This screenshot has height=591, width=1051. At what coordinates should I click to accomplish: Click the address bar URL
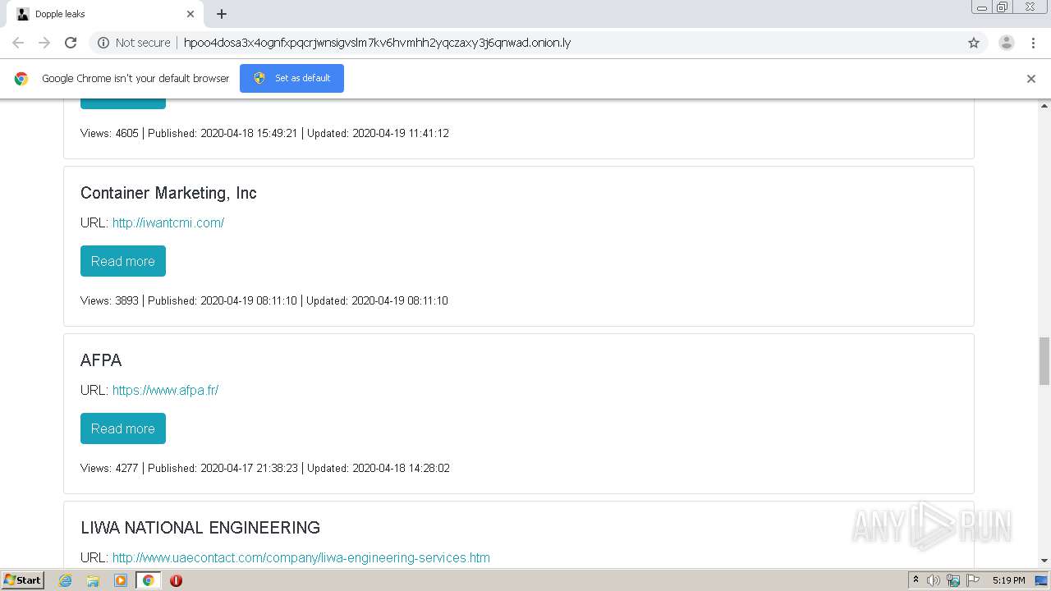click(377, 43)
